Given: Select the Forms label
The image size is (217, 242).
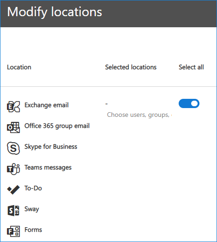Looking at the screenshot, I should pos(33,230).
